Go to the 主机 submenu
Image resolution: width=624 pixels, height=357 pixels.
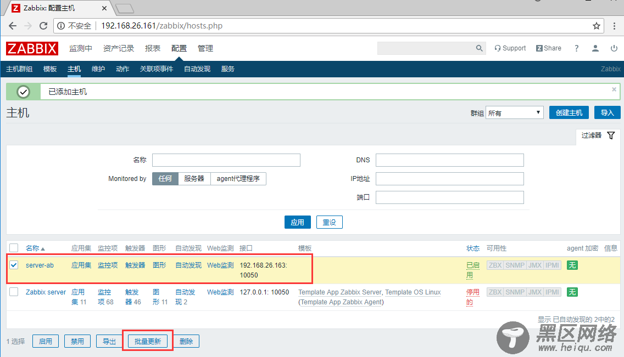coord(74,69)
